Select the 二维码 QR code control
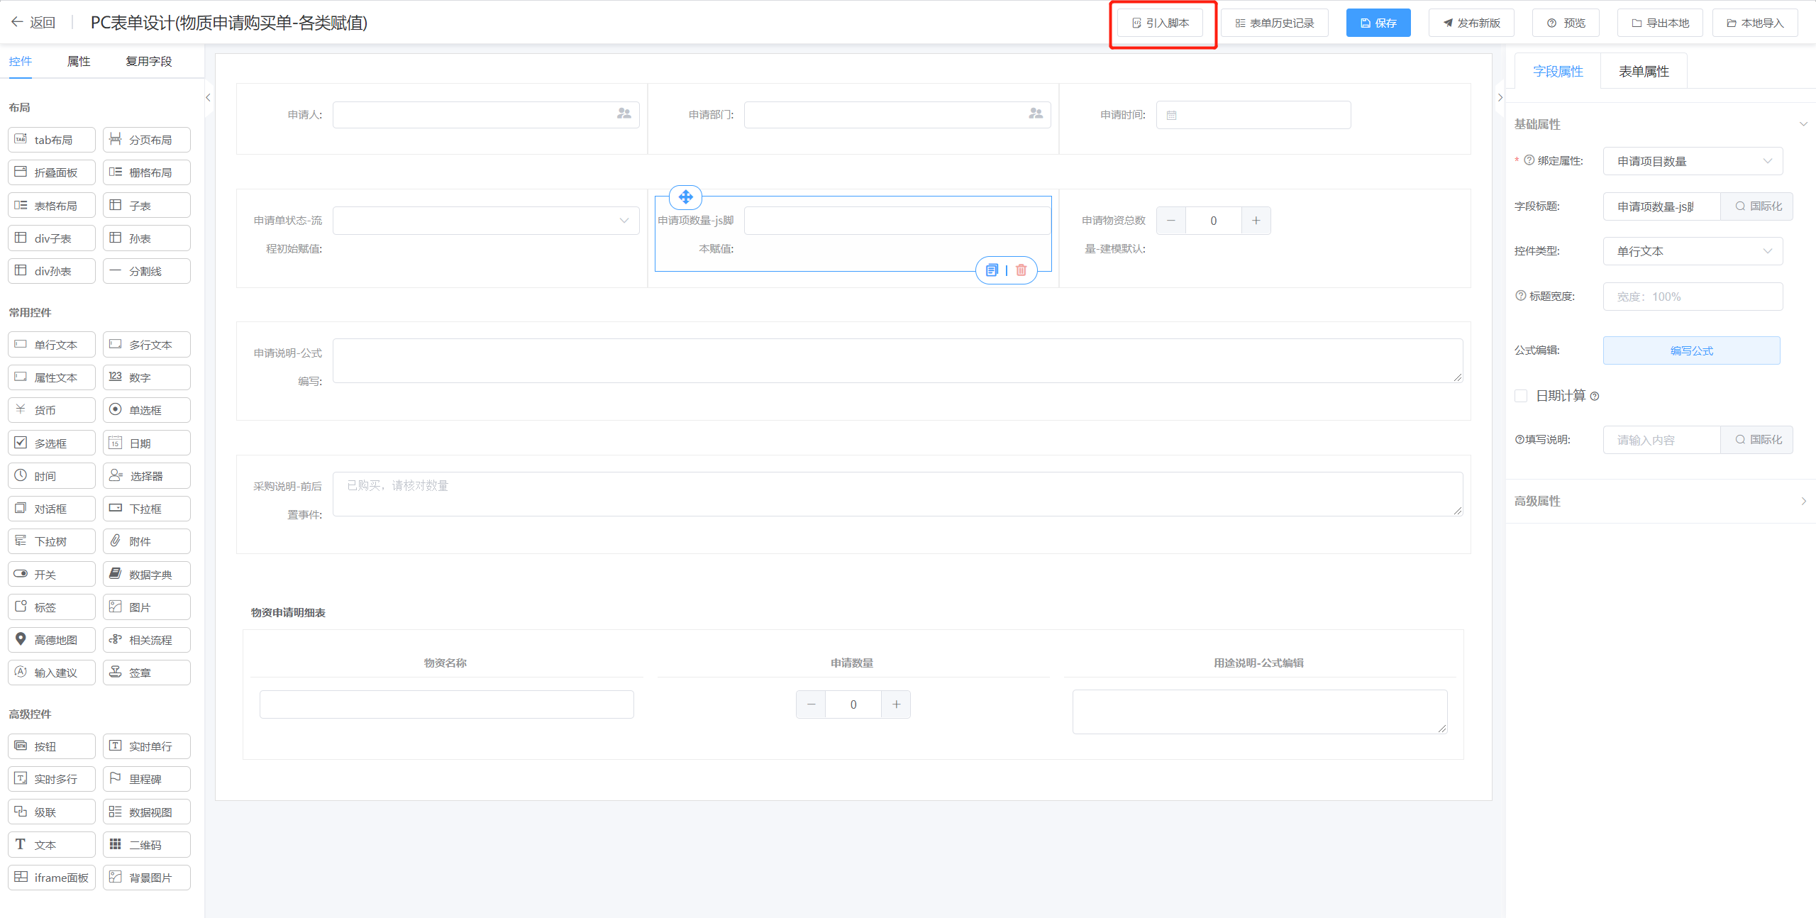The height and width of the screenshot is (918, 1816). pos(147,845)
